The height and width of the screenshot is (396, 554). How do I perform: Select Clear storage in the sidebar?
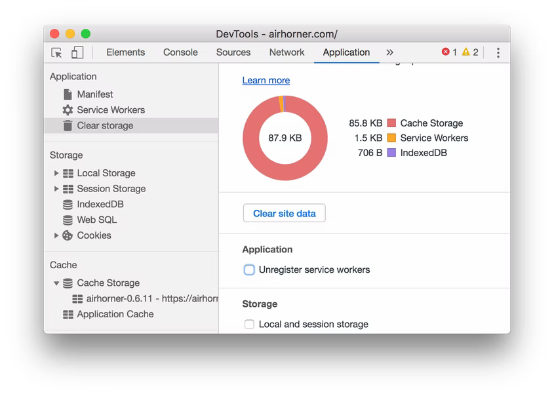point(131,125)
